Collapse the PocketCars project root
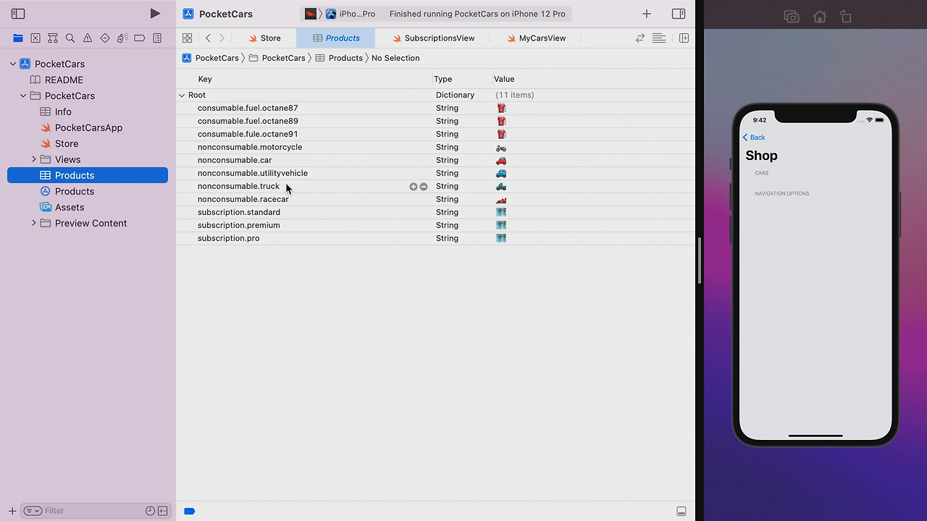927x521 pixels. click(x=12, y=64)
